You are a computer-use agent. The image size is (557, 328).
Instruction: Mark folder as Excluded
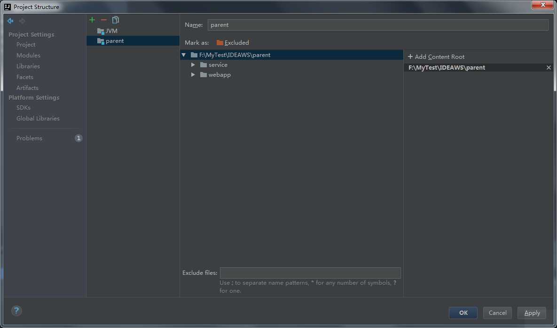[233, 43]
